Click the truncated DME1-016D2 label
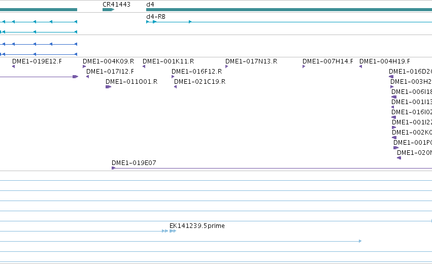This screenshot has width=432, height=264. pyautogui.click(x=410, y=72)
